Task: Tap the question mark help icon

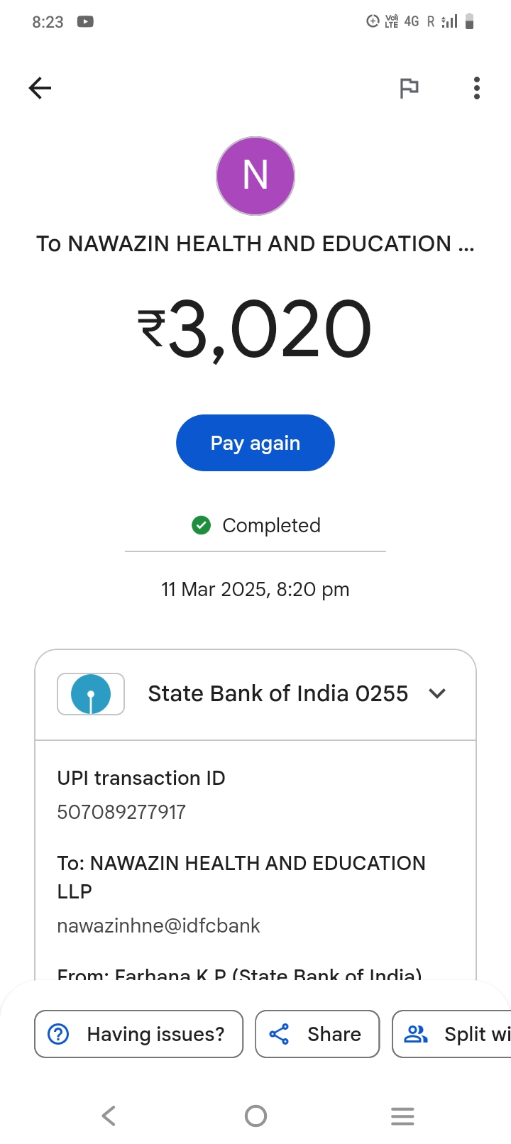Action: point(58,1034)
